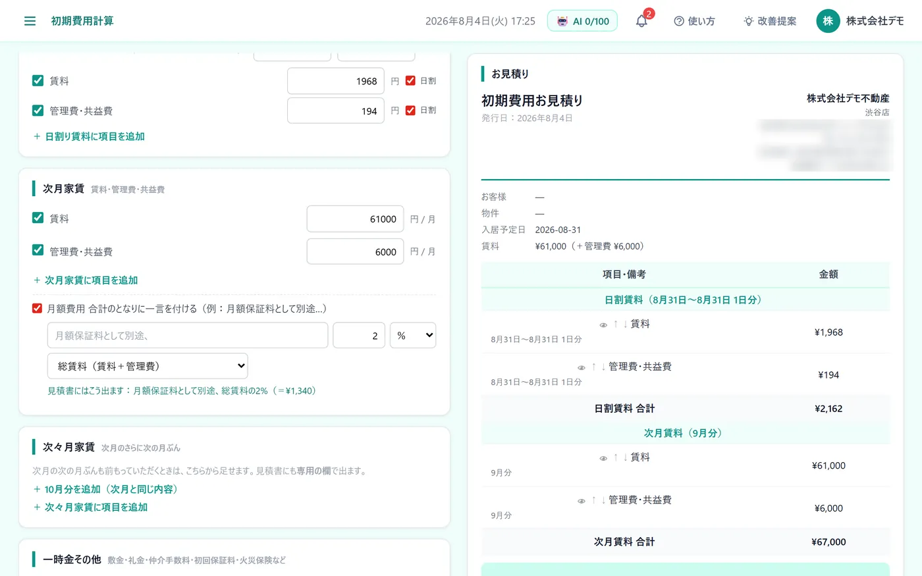Uncheck 管理費・共益費 beside the 194 field
The height and width of the screenshot is (576, 922).
(38, 110)
